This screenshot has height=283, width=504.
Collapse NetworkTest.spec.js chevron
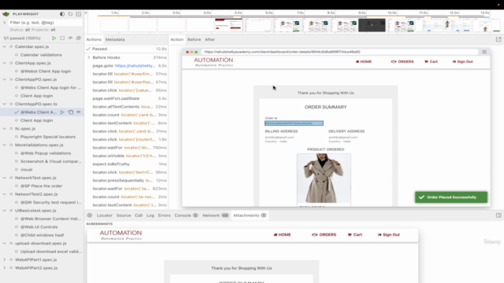(x=5, y=178)
